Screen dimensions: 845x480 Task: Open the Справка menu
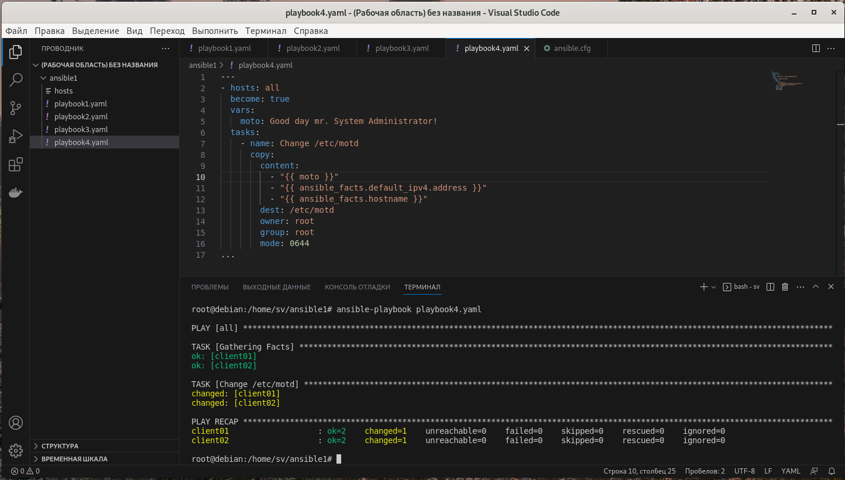(x=311, y=31)
